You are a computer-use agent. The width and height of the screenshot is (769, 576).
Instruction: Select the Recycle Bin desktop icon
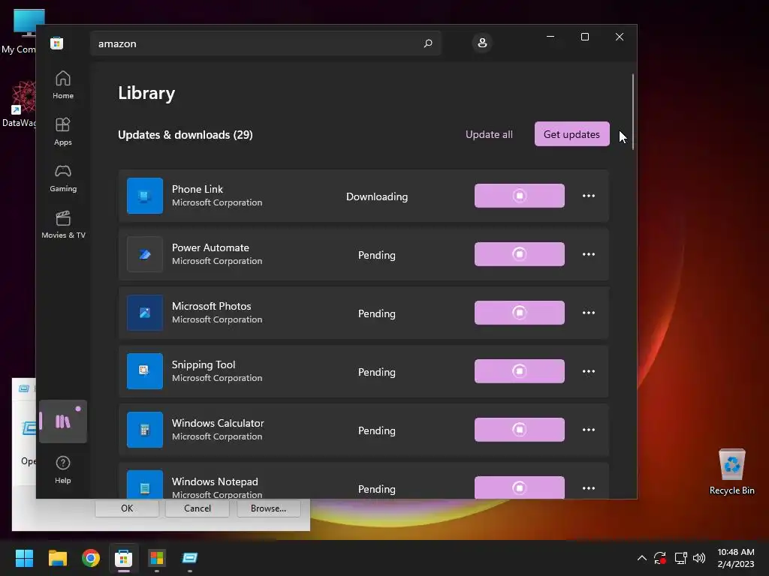pyautogui.click(x=731, y=472)
